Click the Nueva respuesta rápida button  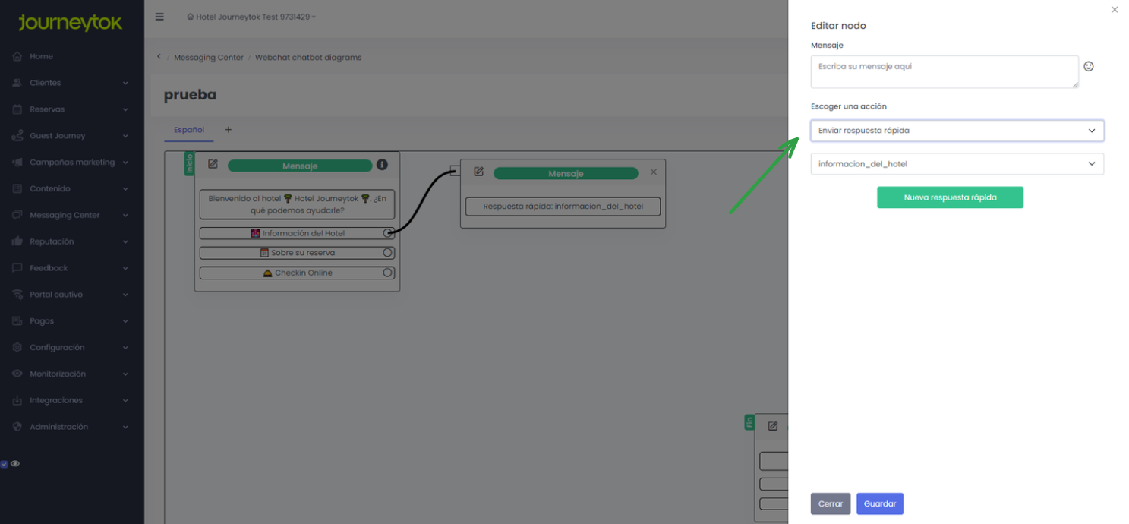point(950,197)
